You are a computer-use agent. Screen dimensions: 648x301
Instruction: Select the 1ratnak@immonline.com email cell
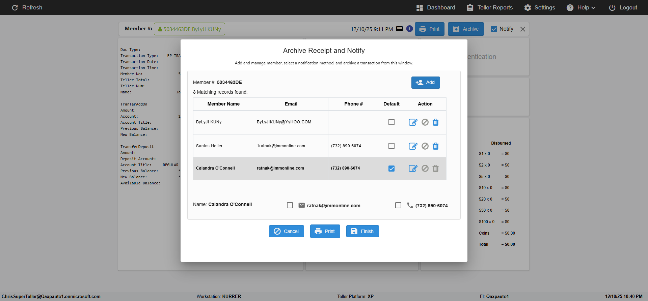coord(291,146)
